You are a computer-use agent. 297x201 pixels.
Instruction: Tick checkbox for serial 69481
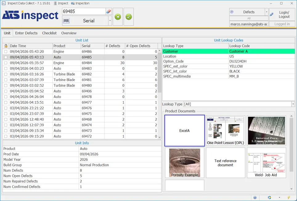(6, 80)
